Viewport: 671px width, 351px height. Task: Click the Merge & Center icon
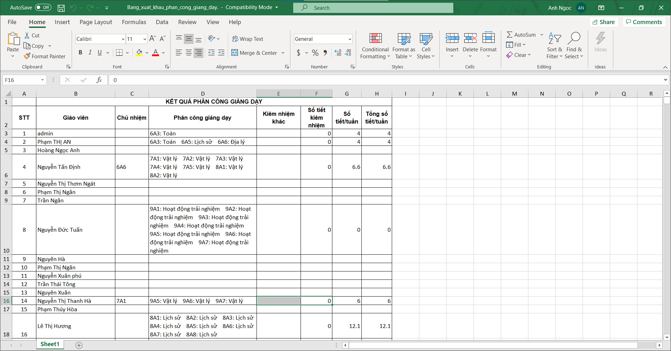(x=235, y=53)
